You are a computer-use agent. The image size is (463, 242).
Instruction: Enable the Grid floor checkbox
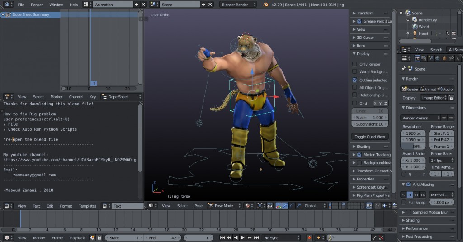click(x=354, y=103)
